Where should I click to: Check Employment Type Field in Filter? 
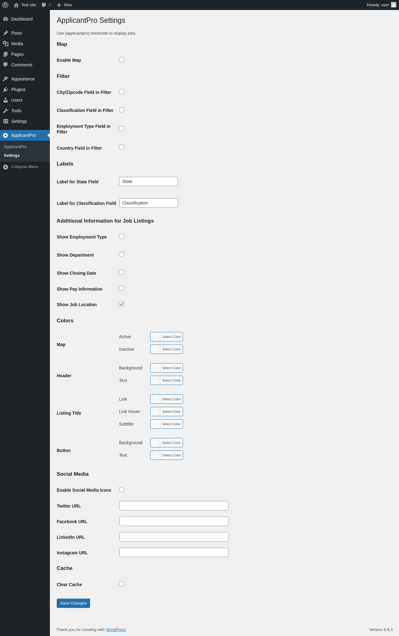[x=122, y=128]
